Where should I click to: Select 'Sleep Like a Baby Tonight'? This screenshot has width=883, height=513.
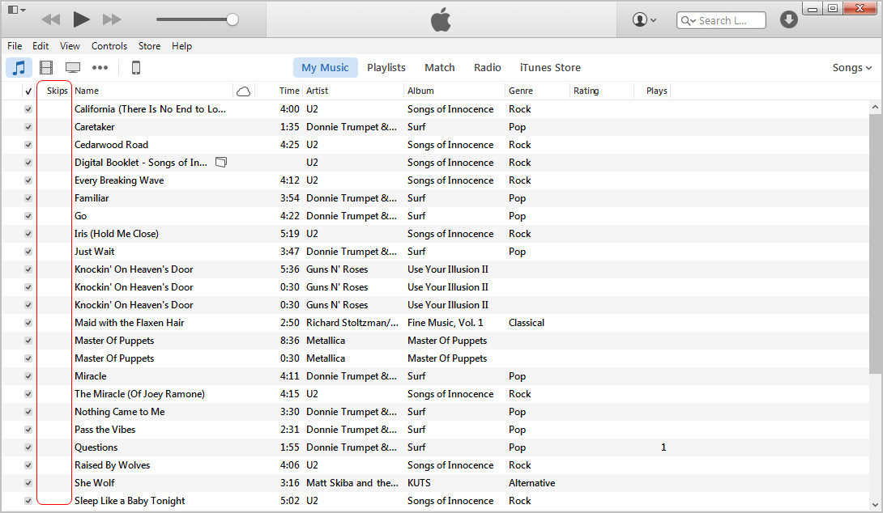point(130,501)
